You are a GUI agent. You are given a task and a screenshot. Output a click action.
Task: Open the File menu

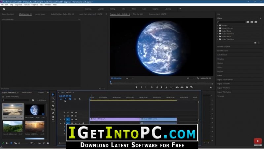click(2, 5)
